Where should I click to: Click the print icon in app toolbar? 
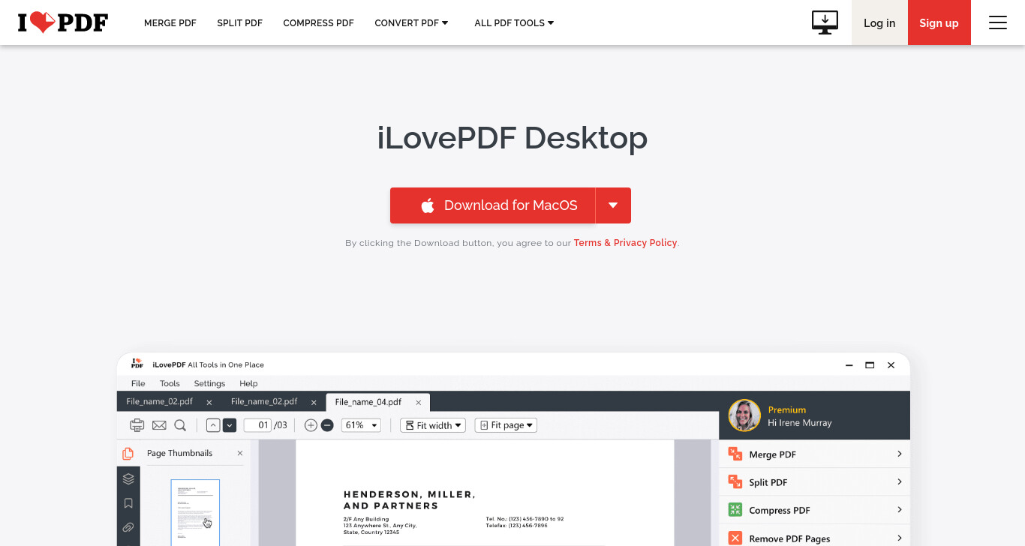click(x=137, y=425)
